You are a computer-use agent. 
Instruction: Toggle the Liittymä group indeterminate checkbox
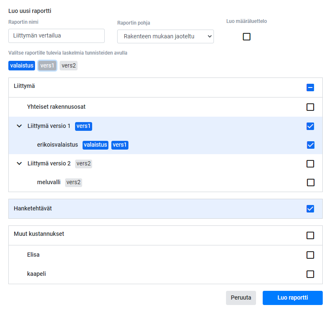(x=310, y=87)
